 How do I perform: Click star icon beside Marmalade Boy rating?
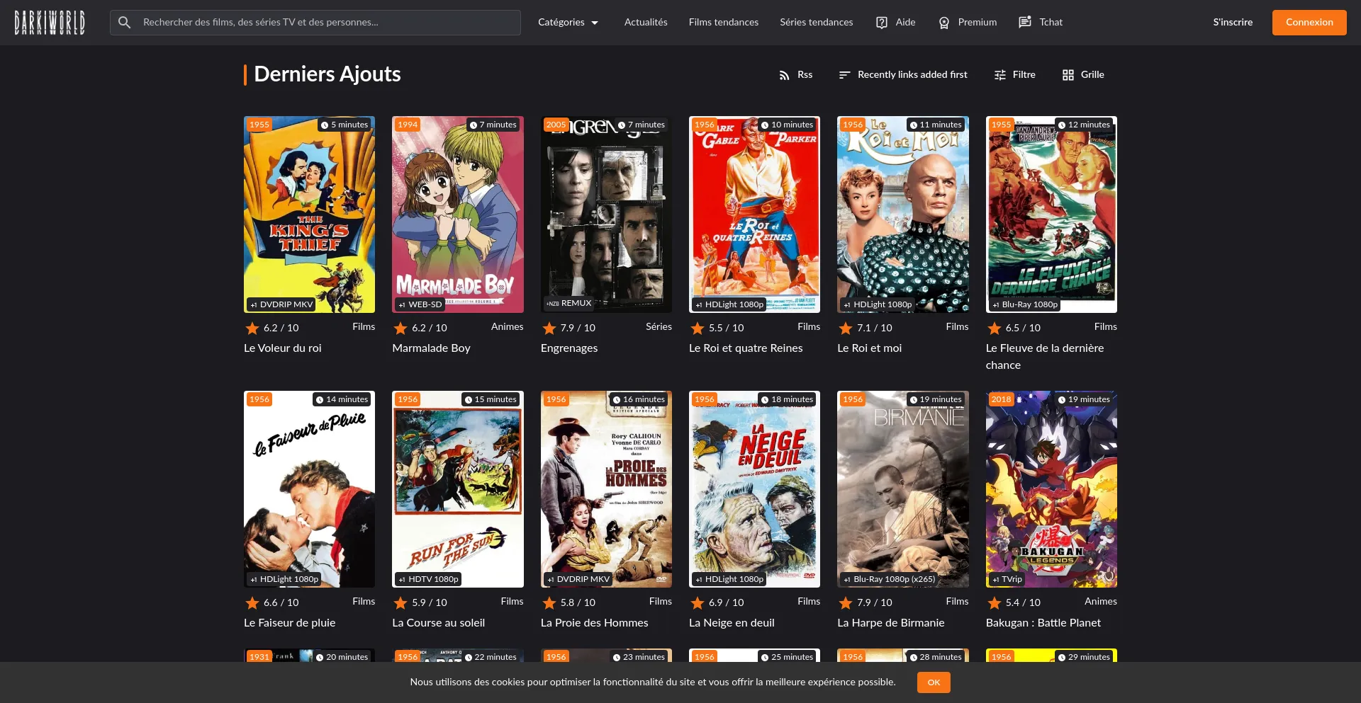tap(400, 328)
